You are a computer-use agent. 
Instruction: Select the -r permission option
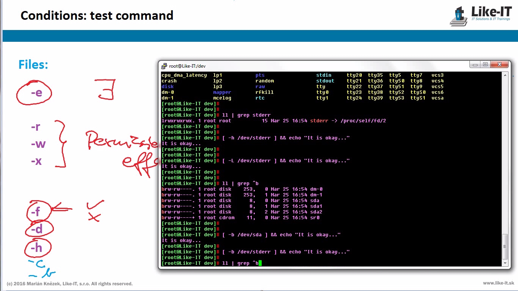click(36, 127)
